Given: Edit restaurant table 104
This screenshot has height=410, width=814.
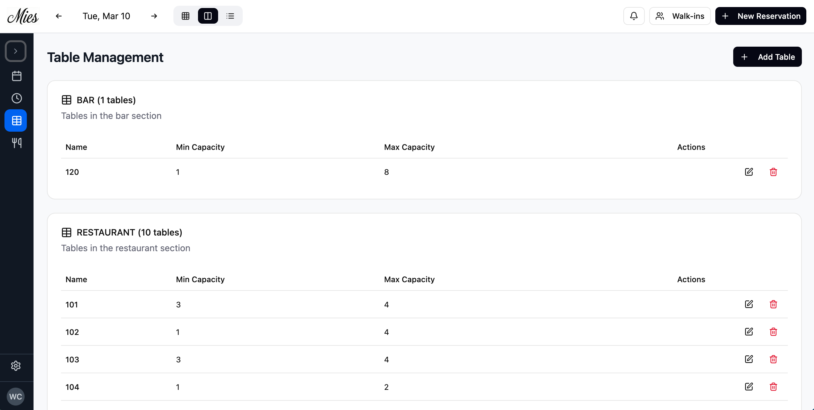Looking at the screenshot, I should [749, 387].
